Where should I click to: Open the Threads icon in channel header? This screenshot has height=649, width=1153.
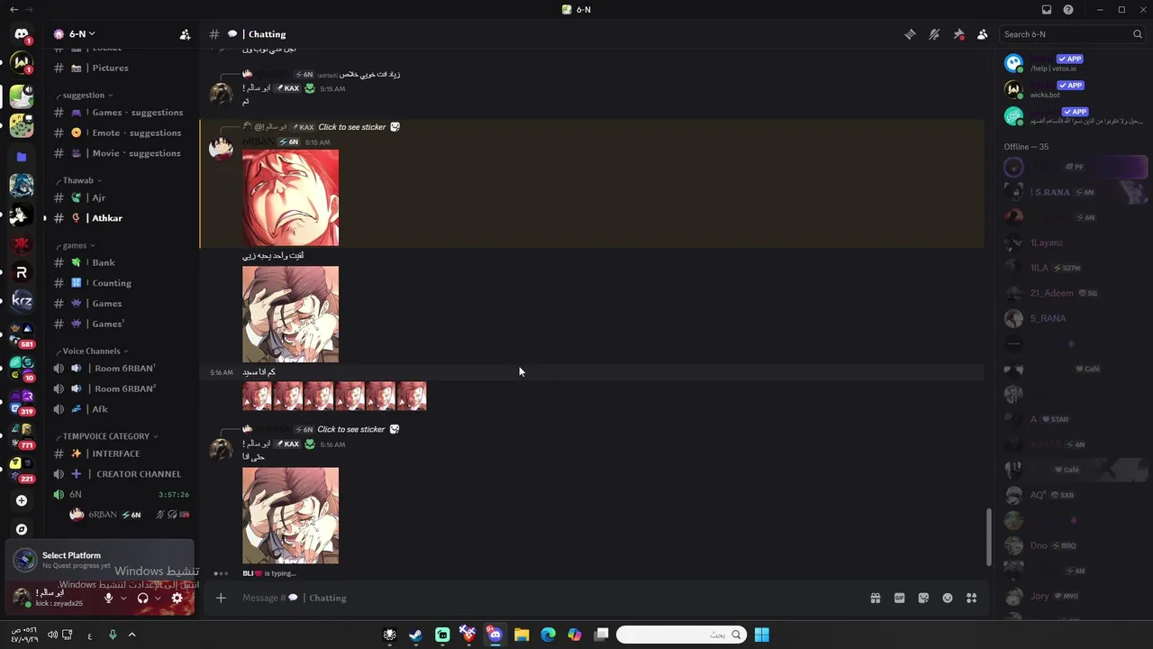pos(910,34)
